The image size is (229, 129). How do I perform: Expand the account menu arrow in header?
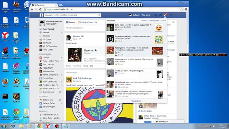[x=175, y=15]
